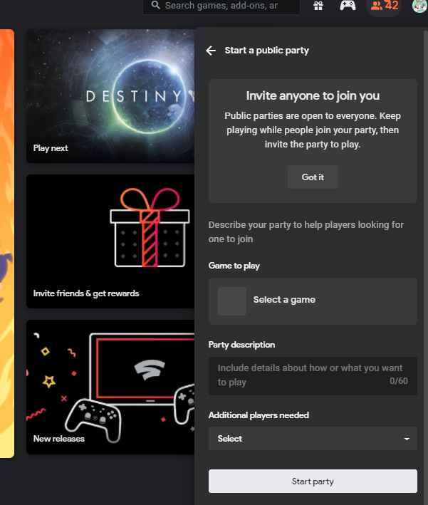The width and height of the screenshot is (428, 505).
Task: Click the Invite anyone to join you heading
Action: 313,96
